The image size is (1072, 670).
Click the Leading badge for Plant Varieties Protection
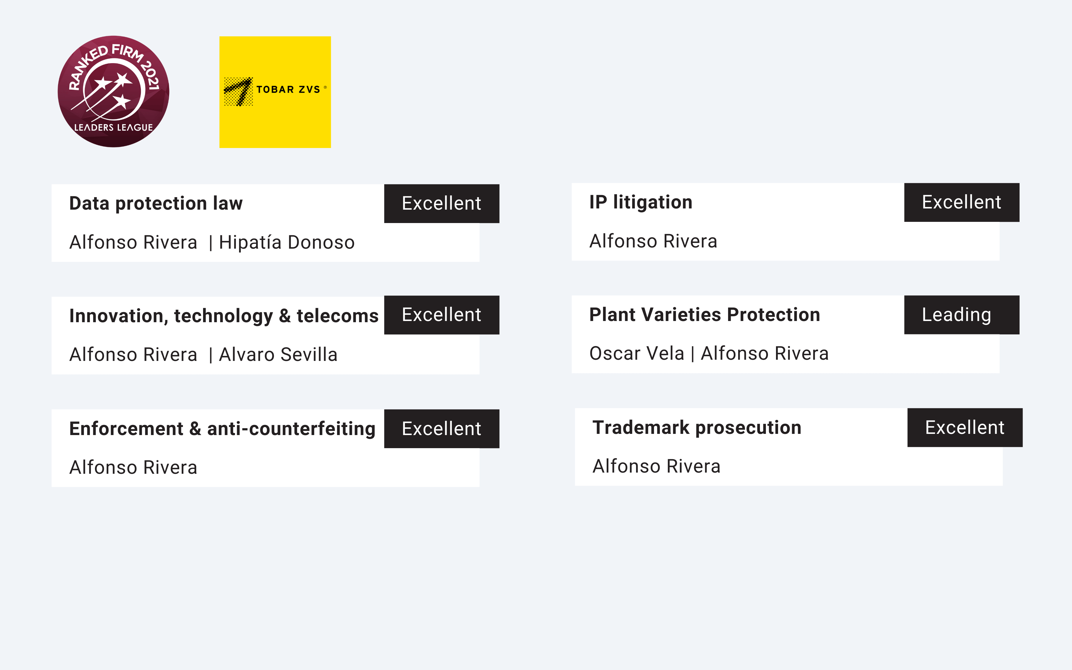[962, 315]
